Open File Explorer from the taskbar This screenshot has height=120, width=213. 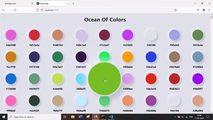pyautogui.click(x=73, y=117)
